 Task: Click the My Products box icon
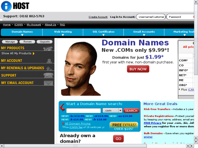coord(48,48)
